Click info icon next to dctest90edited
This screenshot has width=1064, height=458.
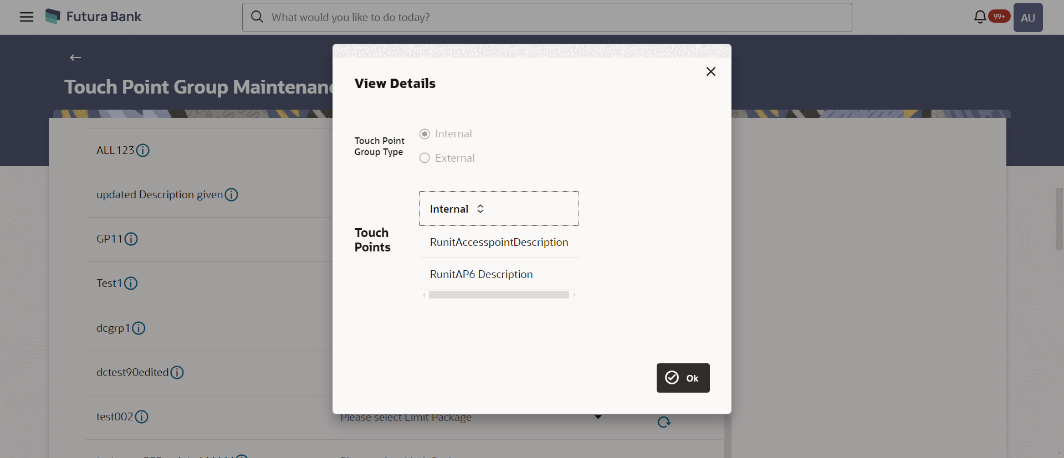(x=177, y=373)
